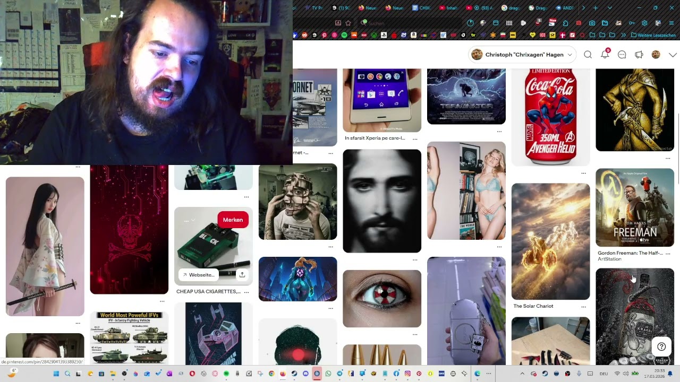The image size is (680, 382).
Task: Open the red umbrella eye pin
Action: click(382, 299)
